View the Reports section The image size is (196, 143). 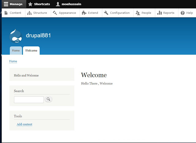pyautogui.click(x=167, y=13)
